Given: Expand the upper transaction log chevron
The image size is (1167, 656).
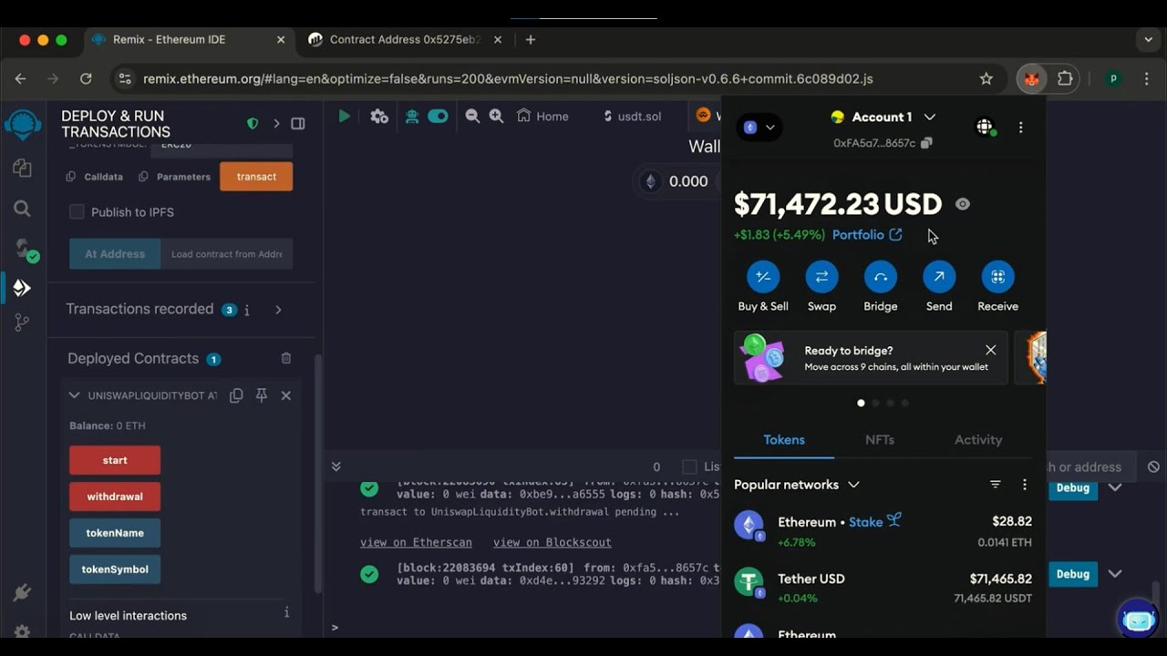Looking at the screenshot, I should [1115, 487].
